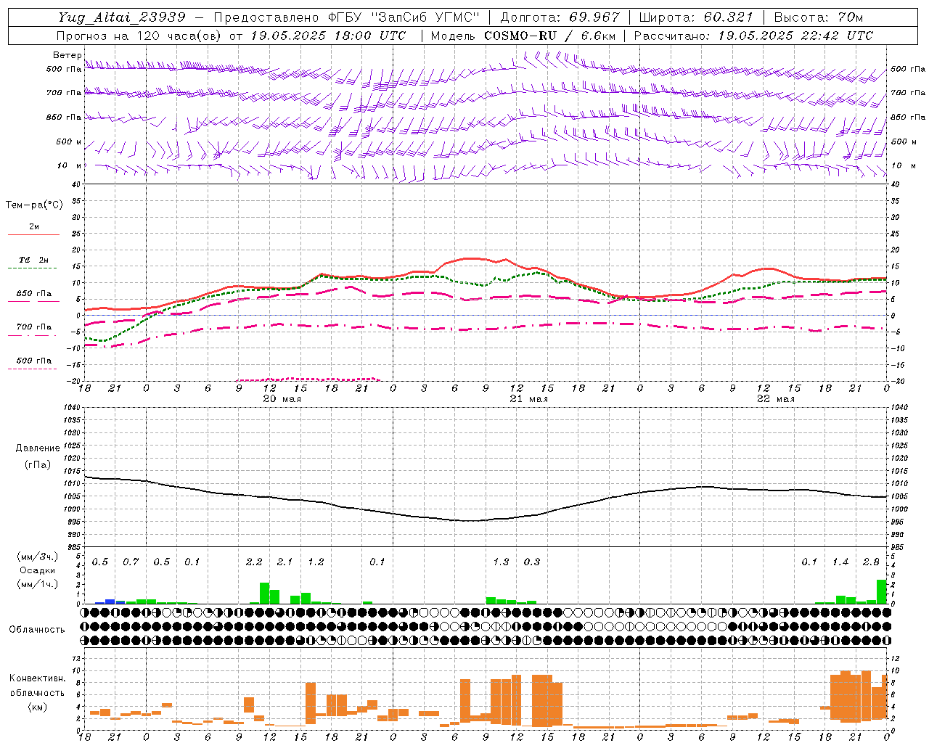929x743 pixels.
Task: Click the Конвективн. convective cloud label
Action: [x=37, y=678]
